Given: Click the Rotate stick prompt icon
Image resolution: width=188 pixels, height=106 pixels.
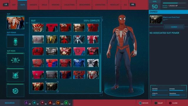Looking at the screenshot, I should pos(140,103).
